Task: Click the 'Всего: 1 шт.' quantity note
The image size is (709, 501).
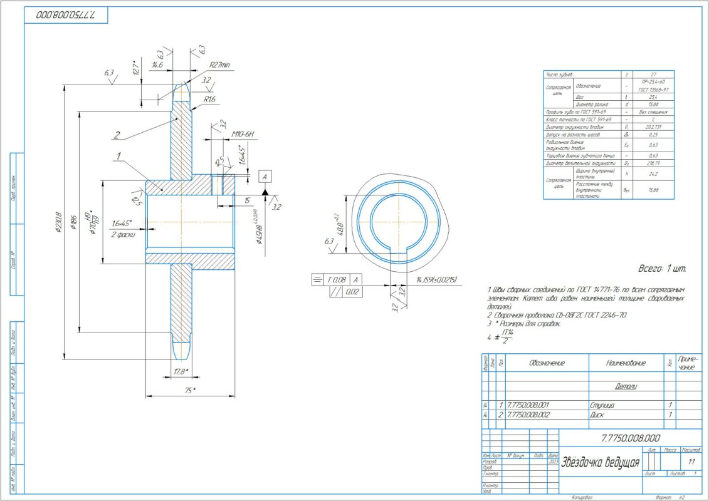Action: pyautogui.click(x=661, y=268)
